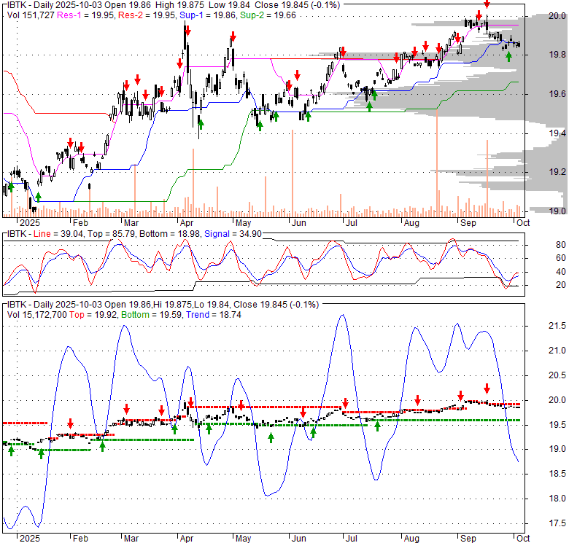The width and height of the screenshot is (569, 543).
Task: Click the tall mid-August volume spike bar
Action: coord(436,160)
